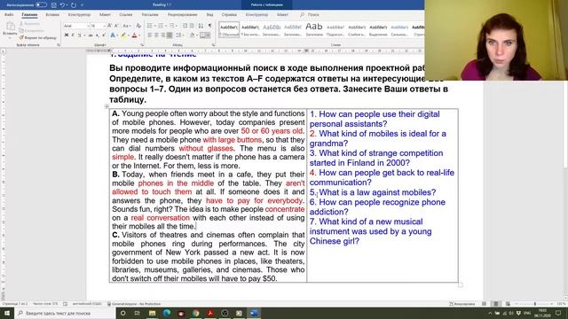
Task: Click the Поиск search box in the ribbon
Action: tap(310, 15)
